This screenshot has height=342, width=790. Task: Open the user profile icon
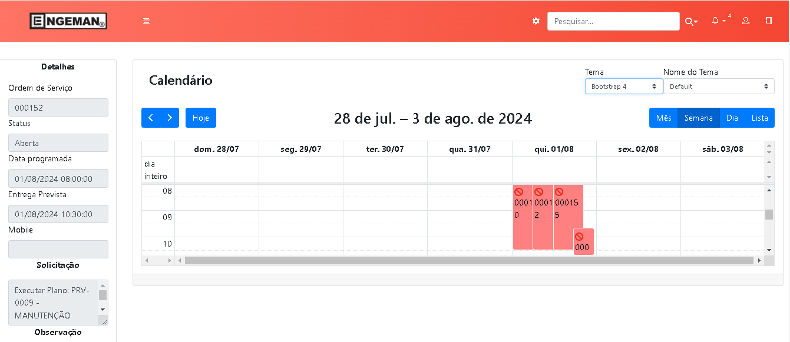tap(746, 21)
